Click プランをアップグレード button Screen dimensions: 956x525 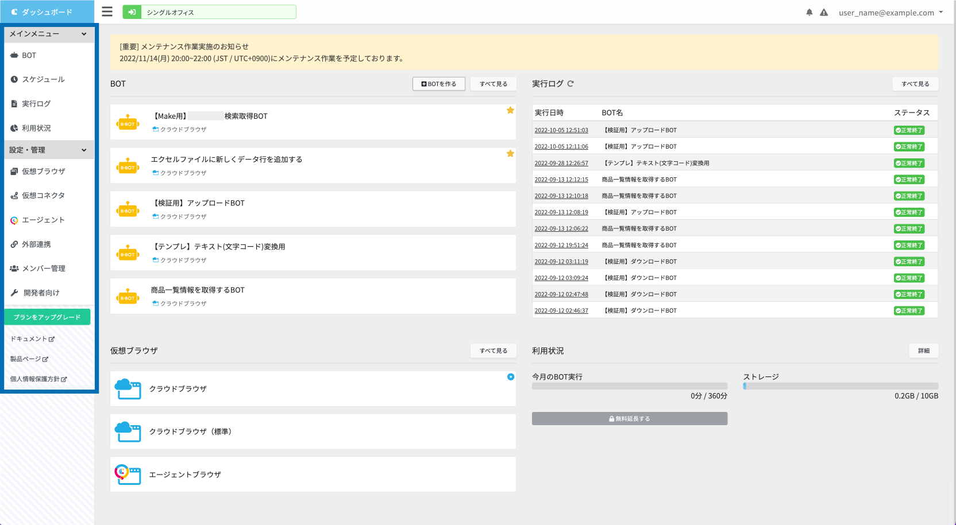[x=47, y=317]
